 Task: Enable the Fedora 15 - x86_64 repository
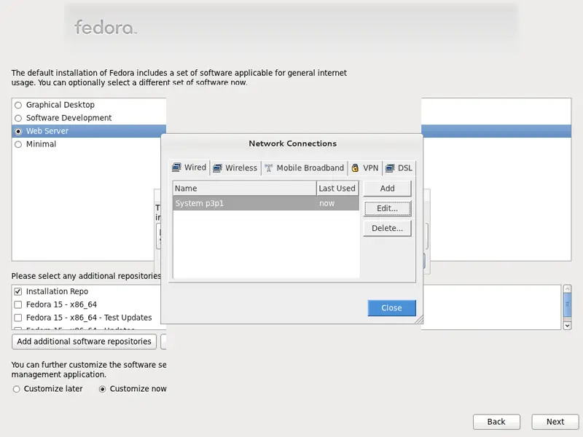[17, 304]
